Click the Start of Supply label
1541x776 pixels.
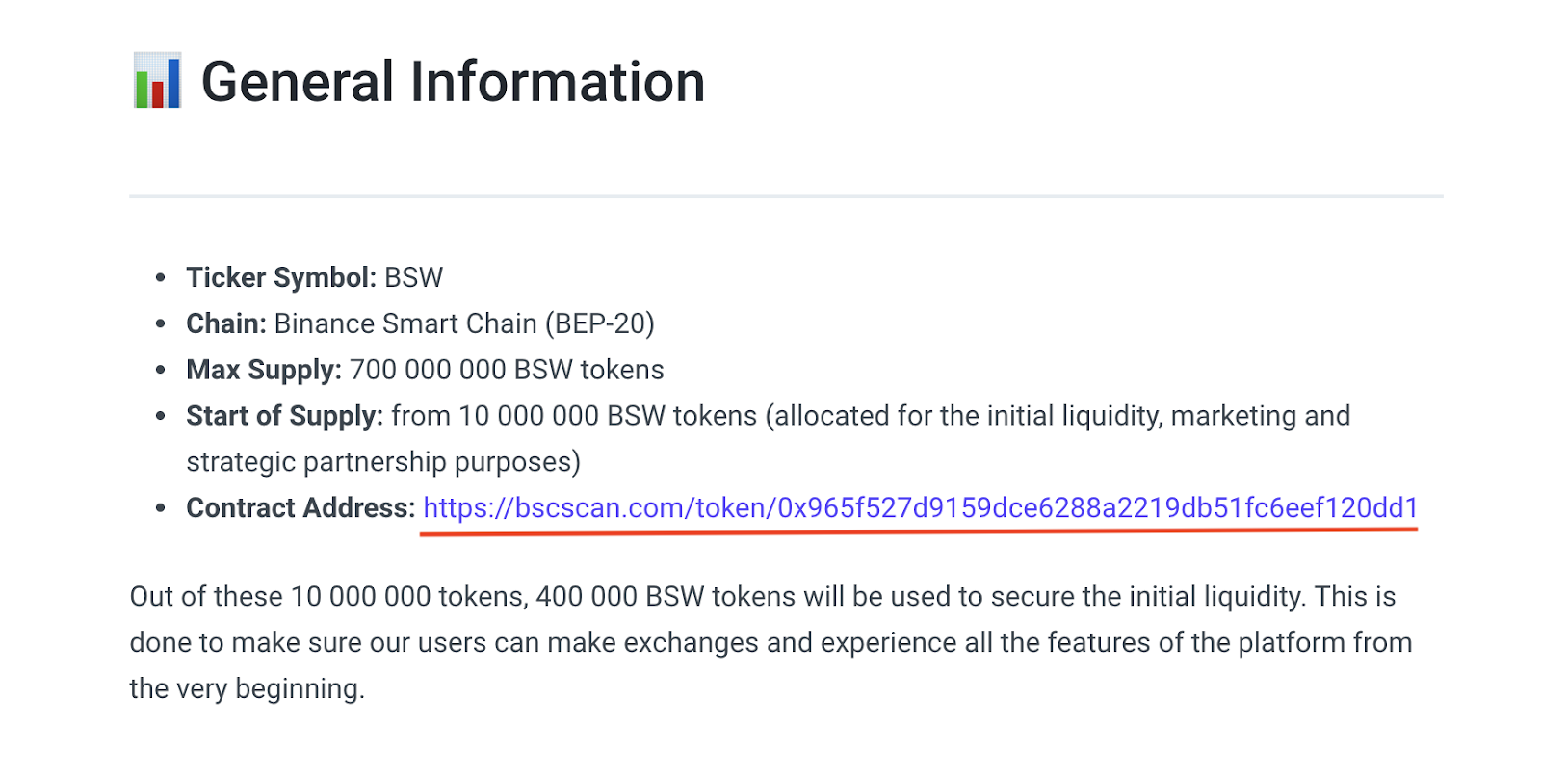284,416
